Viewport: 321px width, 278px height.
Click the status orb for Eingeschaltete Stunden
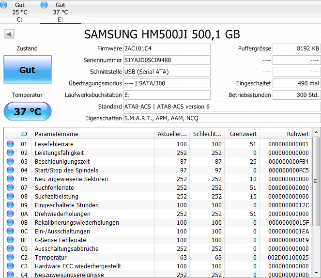click(x=10, y=205)
